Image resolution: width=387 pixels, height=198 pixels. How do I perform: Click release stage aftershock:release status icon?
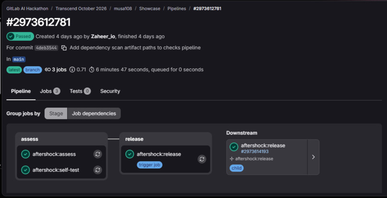(x=130, y=154)
